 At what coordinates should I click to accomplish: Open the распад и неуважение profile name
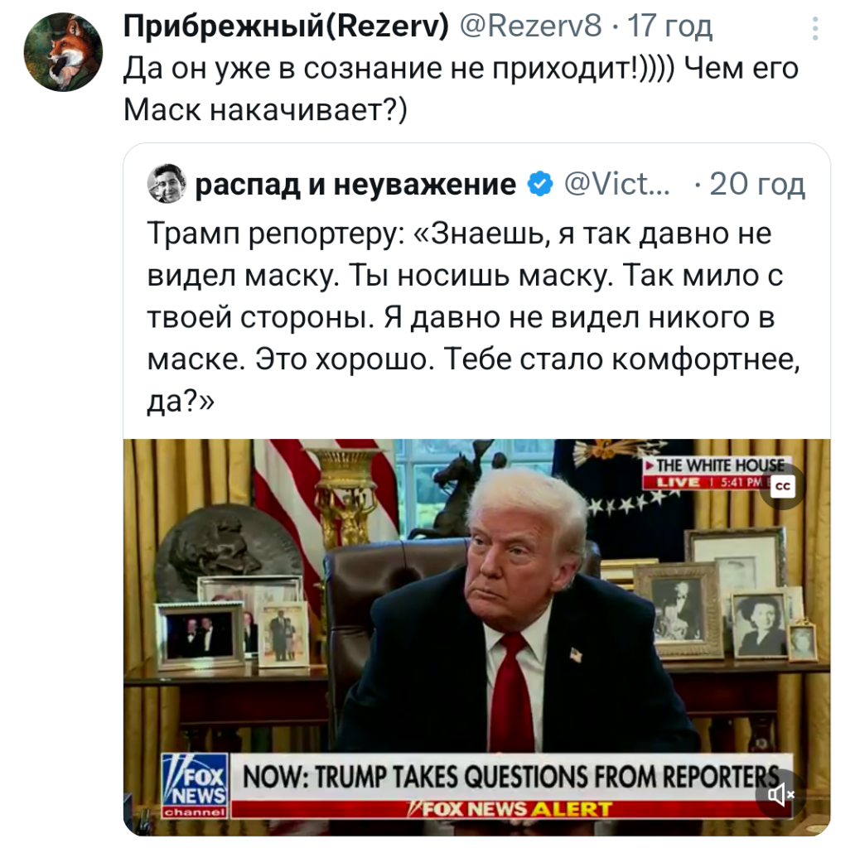click(355, 184)
